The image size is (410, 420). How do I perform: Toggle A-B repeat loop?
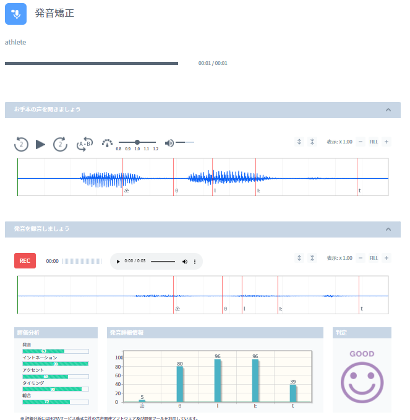[85, 144]
